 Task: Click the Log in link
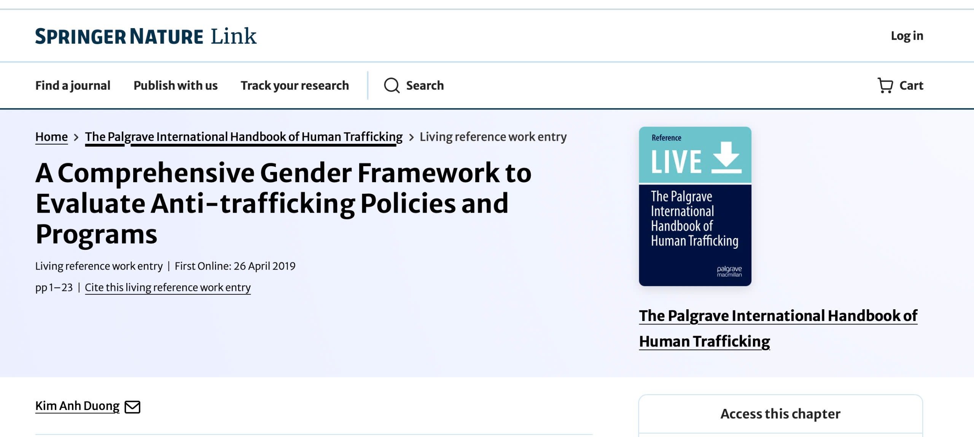[x=907, y=36]
